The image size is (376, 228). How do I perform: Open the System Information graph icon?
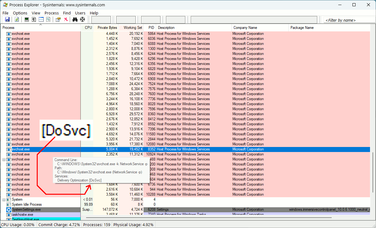pyautogui.click(x=27, y=19)
